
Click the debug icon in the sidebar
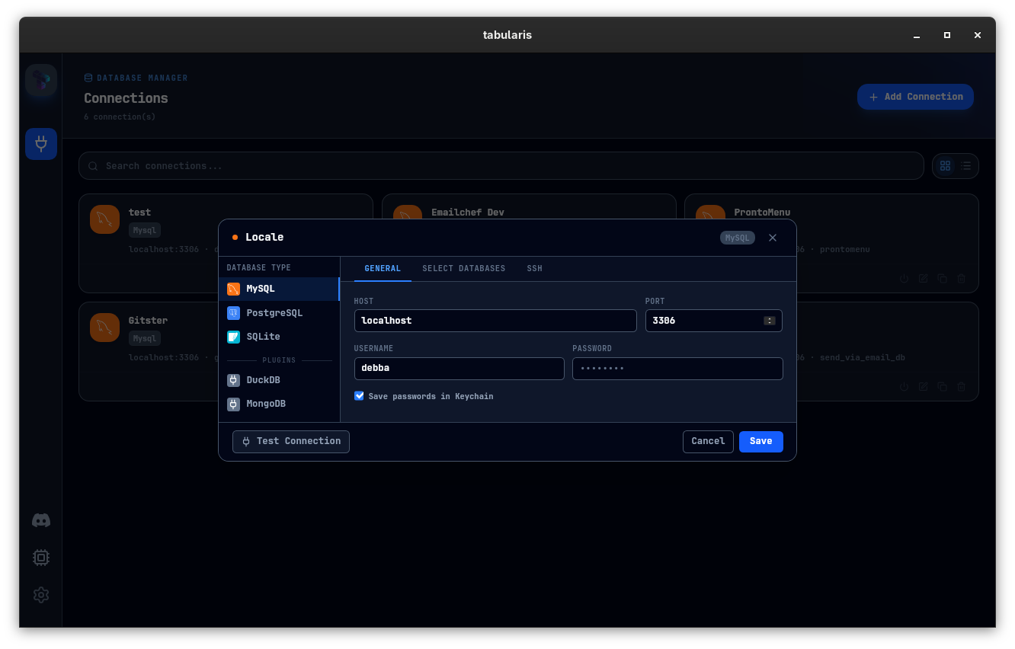(40, 557)
